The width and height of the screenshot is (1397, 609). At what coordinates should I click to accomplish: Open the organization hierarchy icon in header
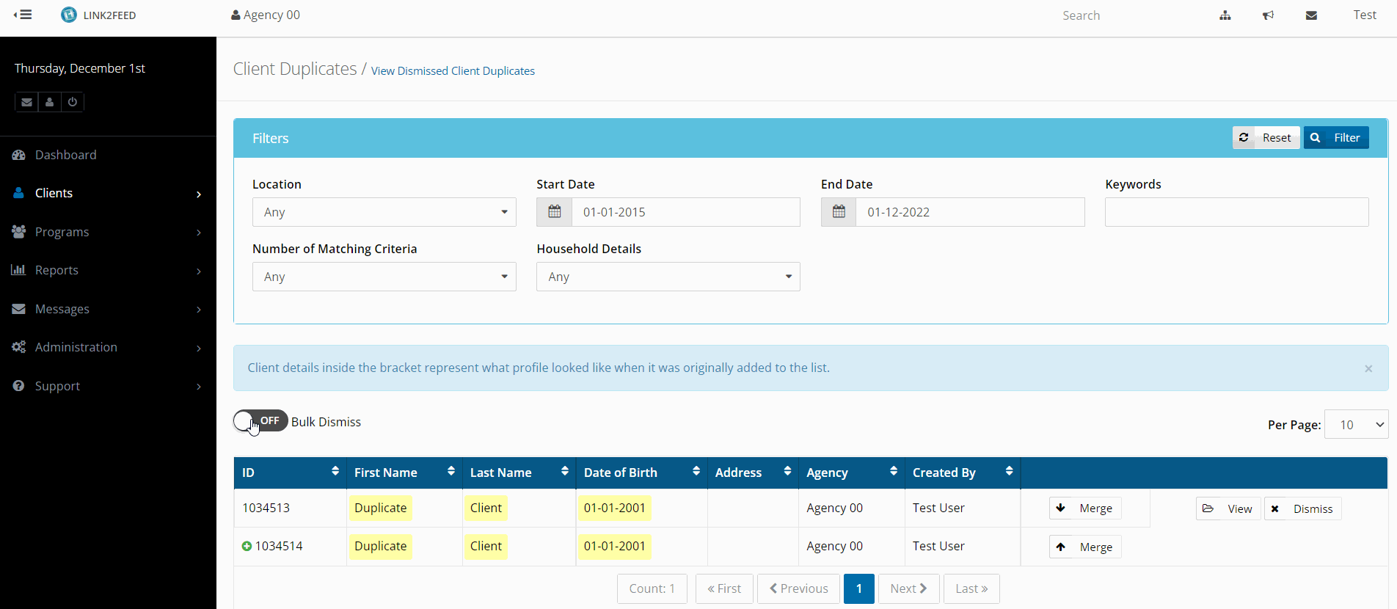pos(1225,15)
